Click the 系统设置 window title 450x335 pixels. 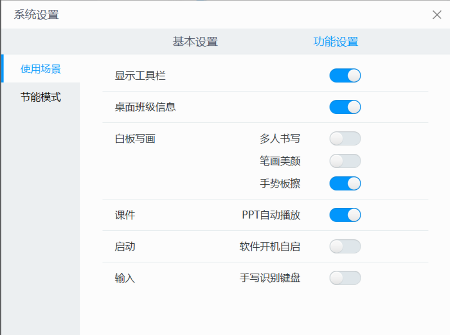[36, 15]
